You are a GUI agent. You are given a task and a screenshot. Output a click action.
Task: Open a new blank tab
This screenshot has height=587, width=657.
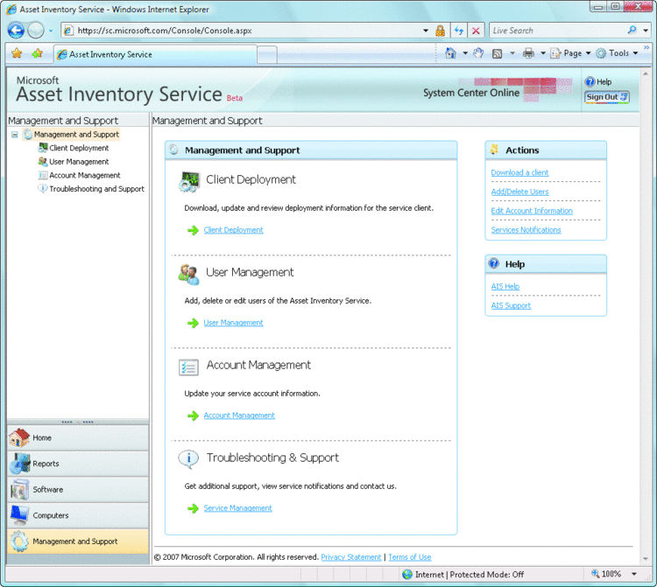(267, 55)
